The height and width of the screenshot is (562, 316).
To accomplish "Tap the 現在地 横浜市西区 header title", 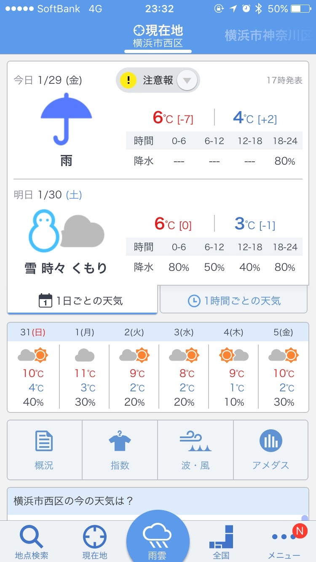I will 158,36.
